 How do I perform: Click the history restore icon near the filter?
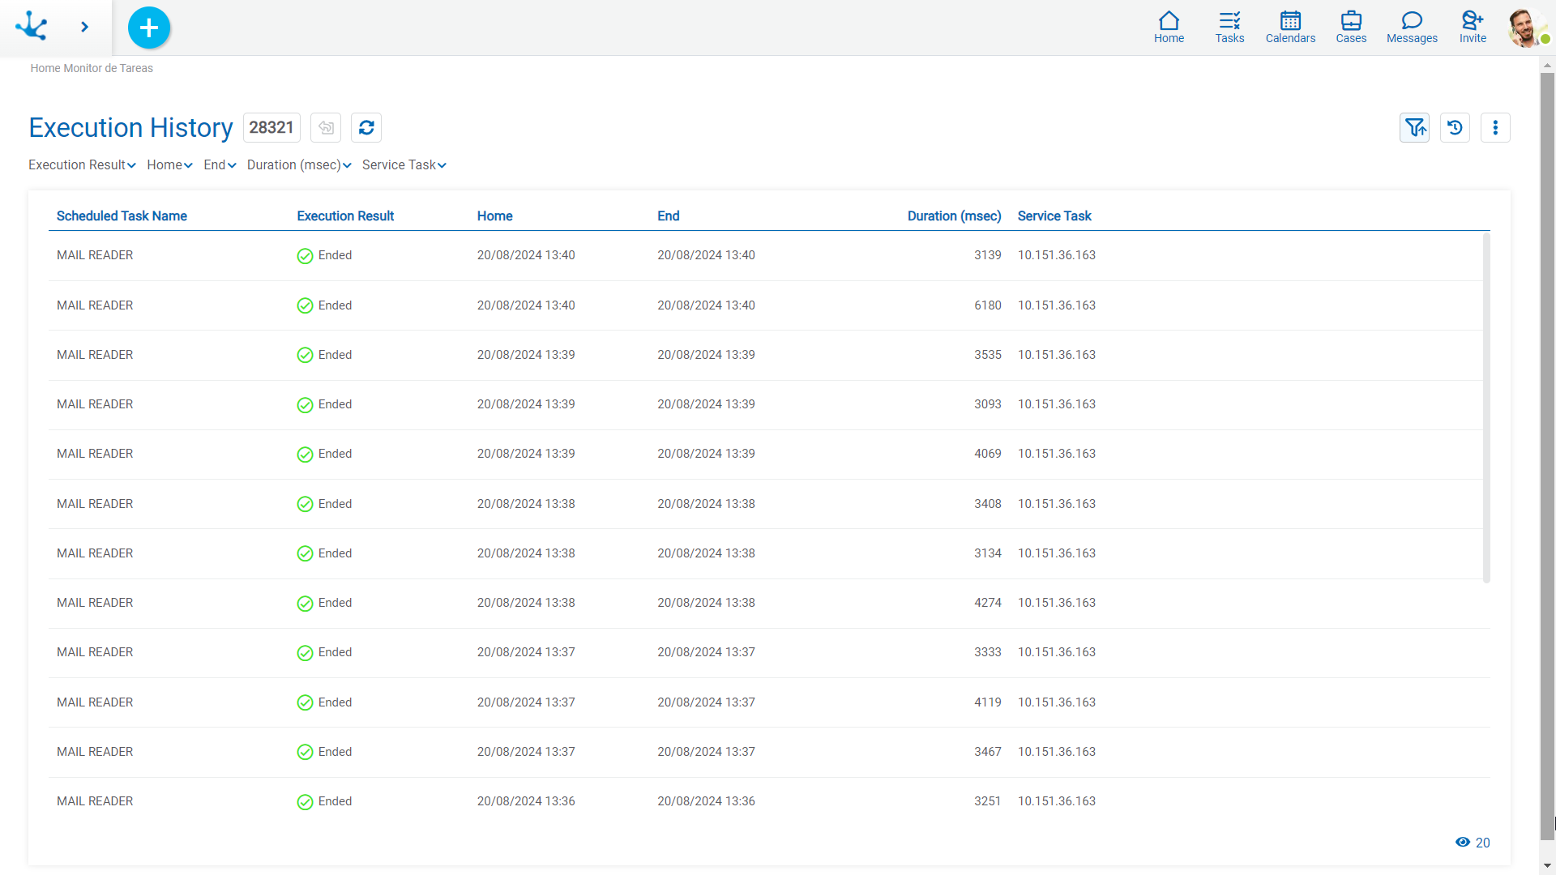pyautogui.click(x=1455, y=127)
